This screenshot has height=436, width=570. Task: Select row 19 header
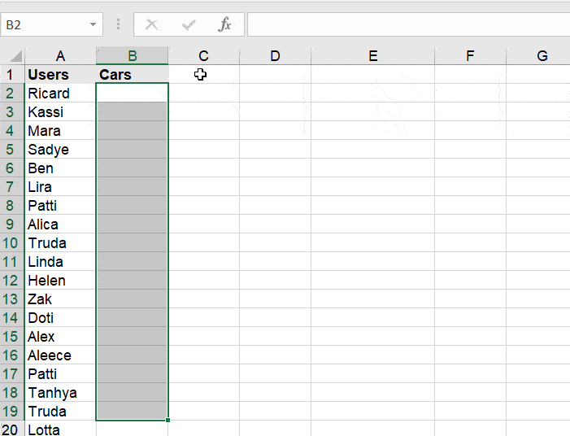12,411
